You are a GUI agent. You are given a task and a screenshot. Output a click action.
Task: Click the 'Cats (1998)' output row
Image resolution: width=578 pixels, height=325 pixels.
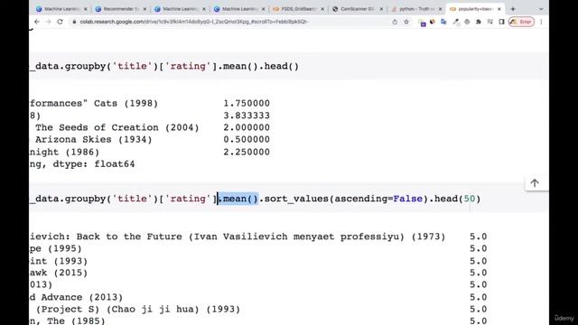94,103
